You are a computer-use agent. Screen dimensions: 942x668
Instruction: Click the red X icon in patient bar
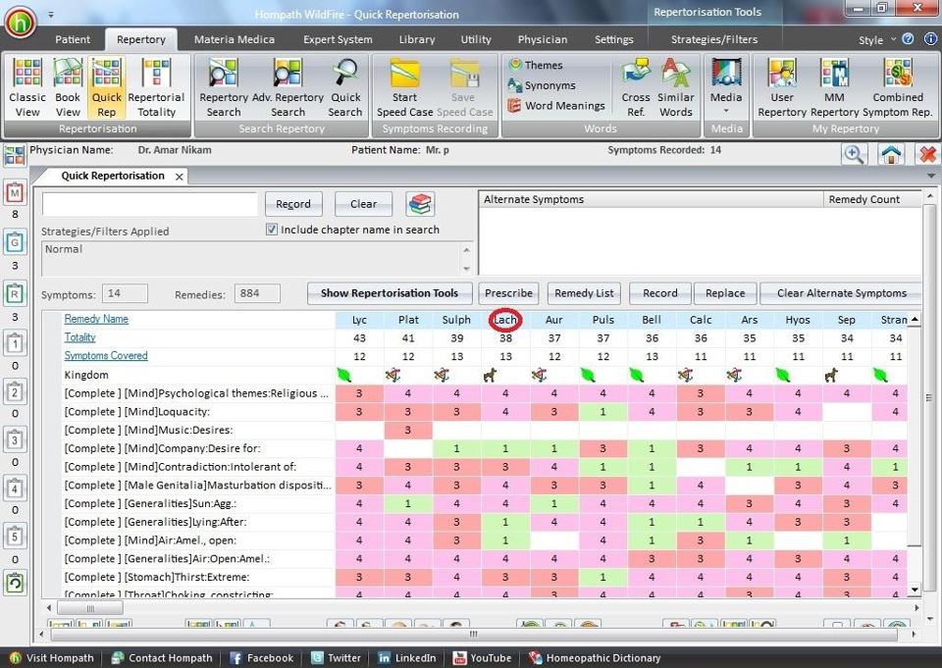pyautogui.click(x=927, y=154)
